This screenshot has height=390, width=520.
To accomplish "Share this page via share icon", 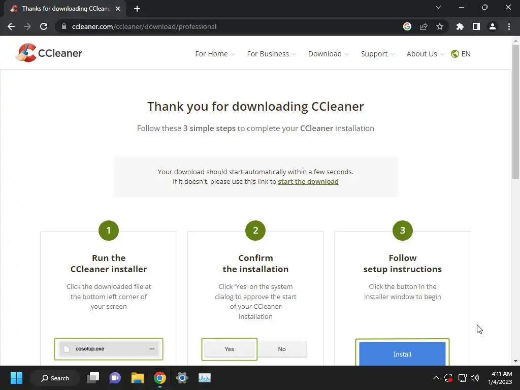I will [x=424, y=26].
